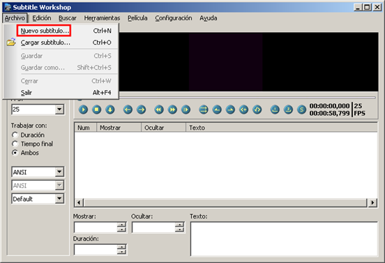Click the 00:00:58,799 total time display
Screen dimensions: 385x263
[x=329, y=113]
